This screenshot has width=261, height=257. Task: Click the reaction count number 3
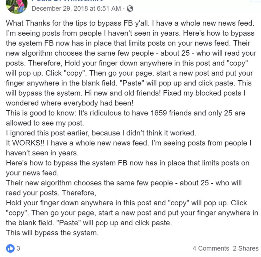click(18, 248)
